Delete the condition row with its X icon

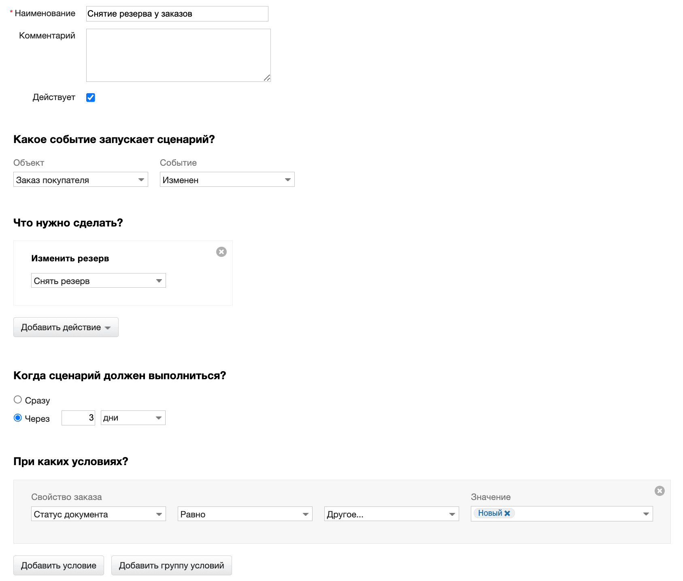(660, 491)
